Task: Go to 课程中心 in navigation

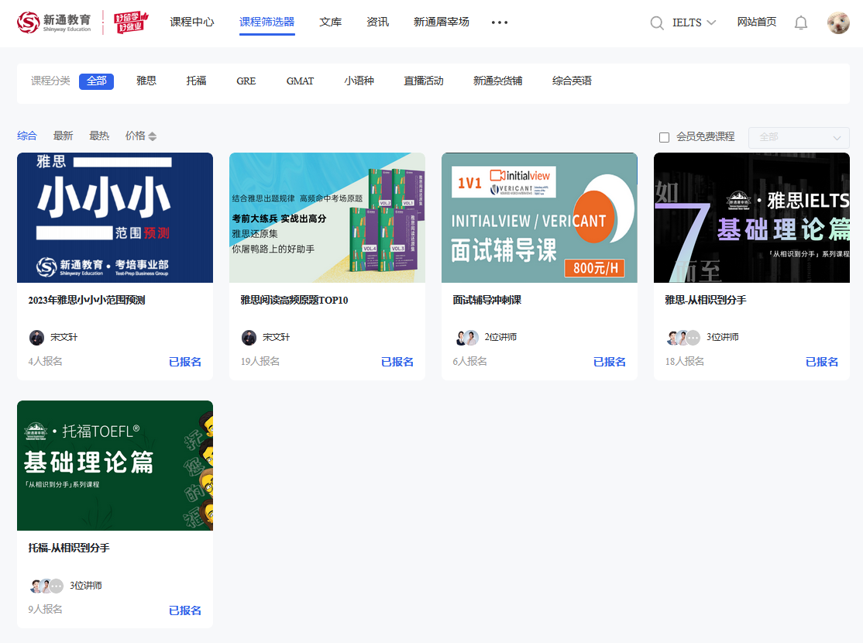Action: (x=192, y=22)
